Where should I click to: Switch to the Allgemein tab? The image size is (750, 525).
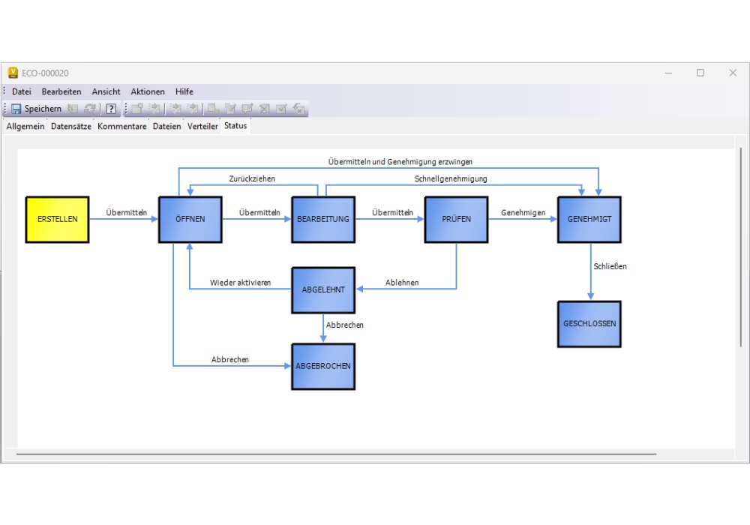point(26,126)
